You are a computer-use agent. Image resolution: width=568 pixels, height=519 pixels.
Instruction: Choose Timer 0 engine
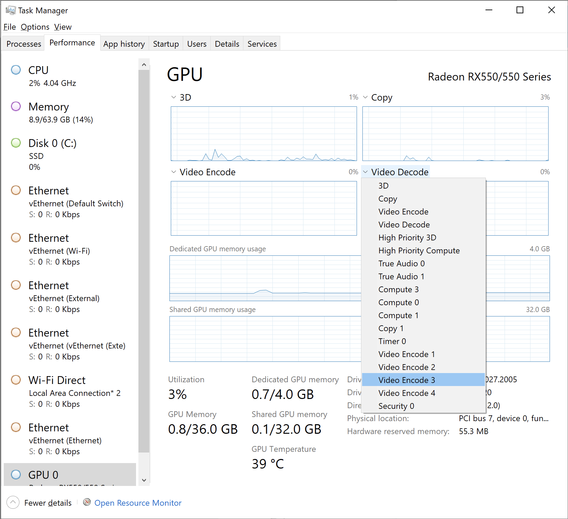click(x=423, y=341)
